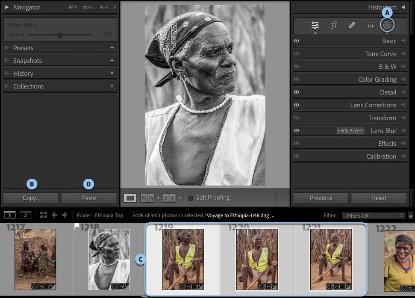
Task: Expand the Presets panel
Action: click(x=7, y=47)
